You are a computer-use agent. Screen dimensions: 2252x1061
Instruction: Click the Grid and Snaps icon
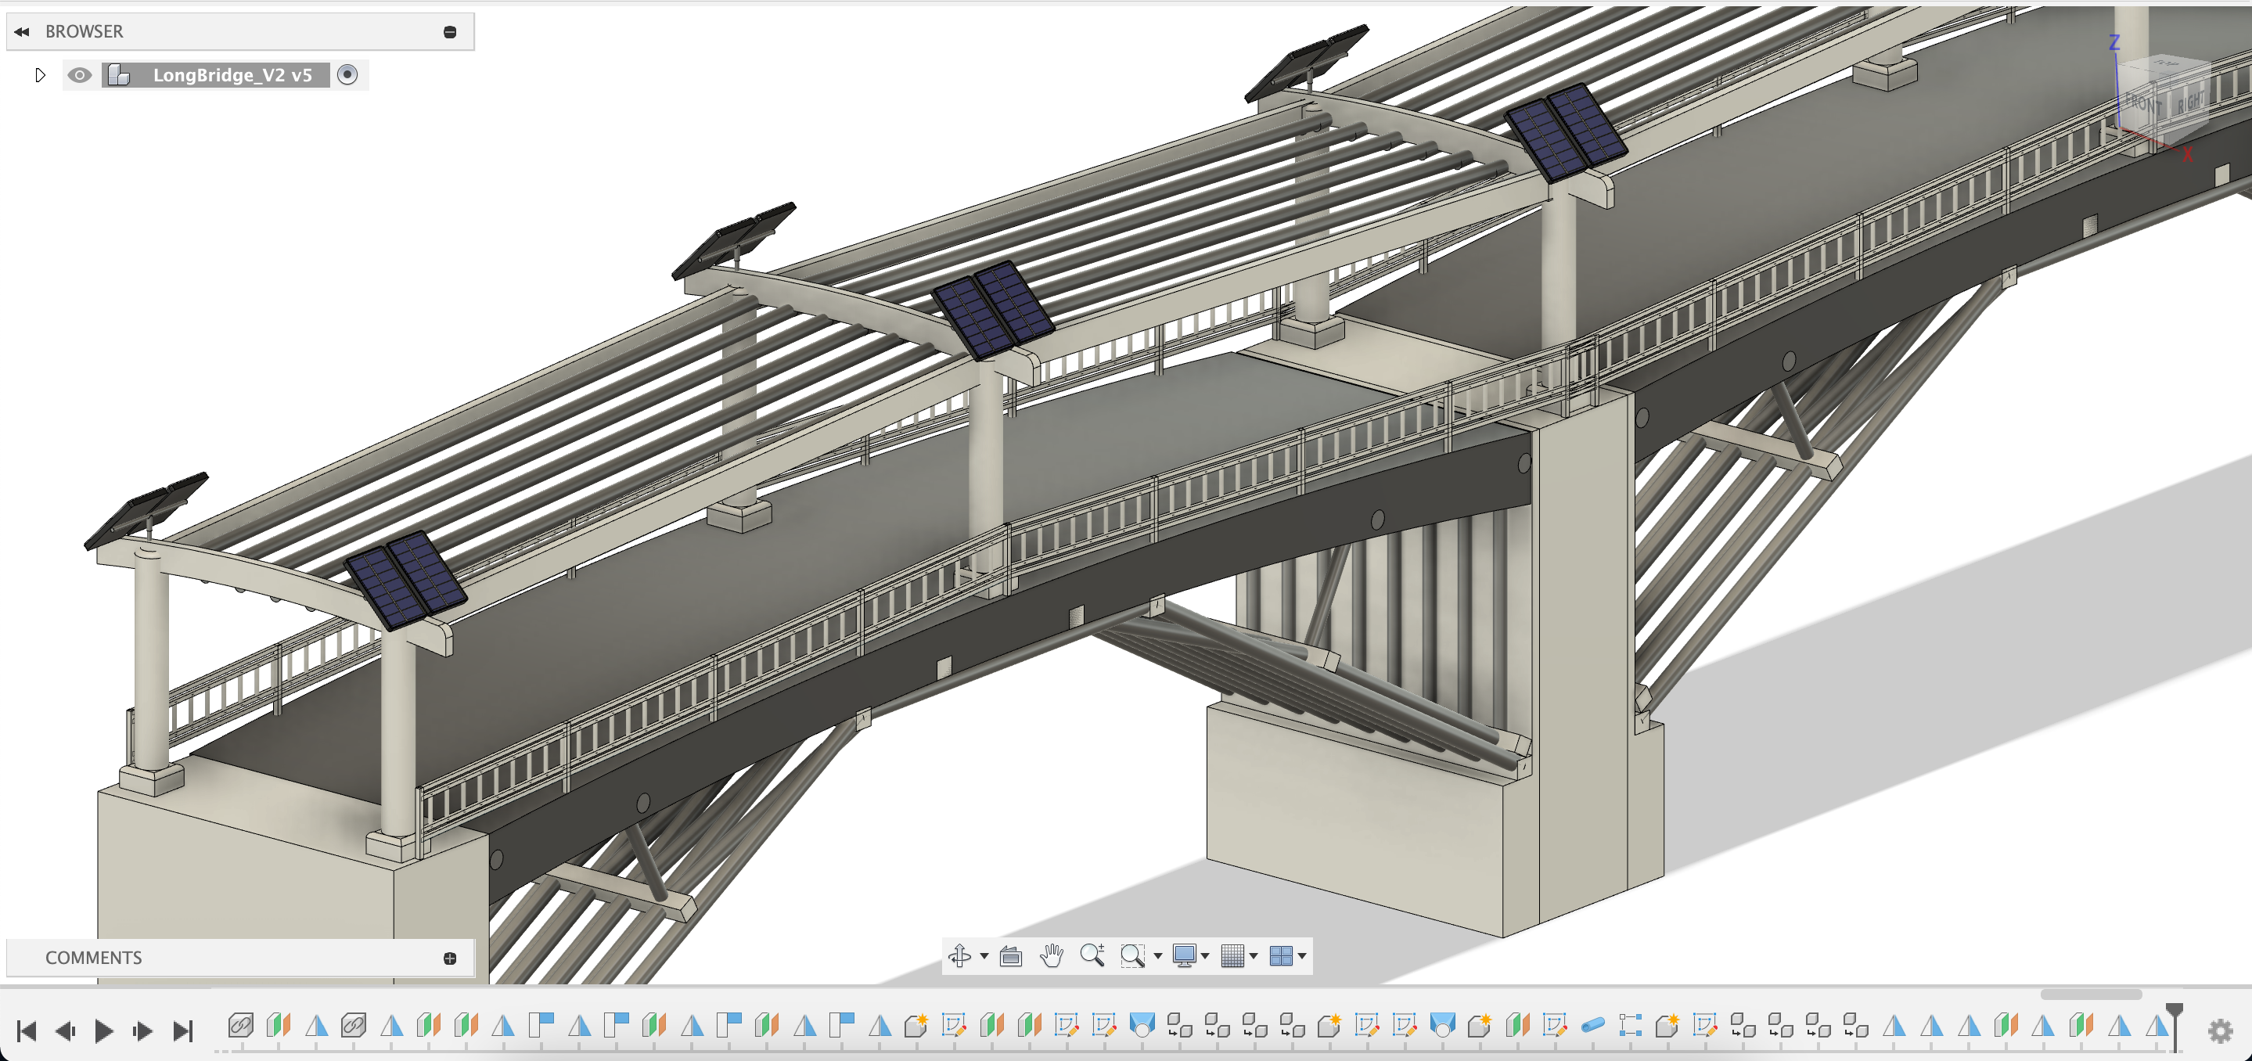pyautogui.click(x=1232, y=955)
